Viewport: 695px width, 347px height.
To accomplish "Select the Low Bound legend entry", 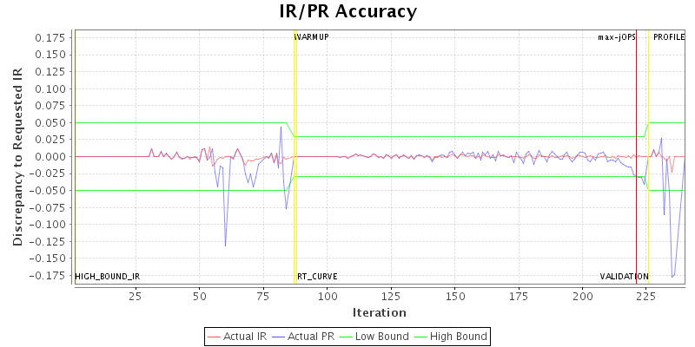I will pos(387,336).
